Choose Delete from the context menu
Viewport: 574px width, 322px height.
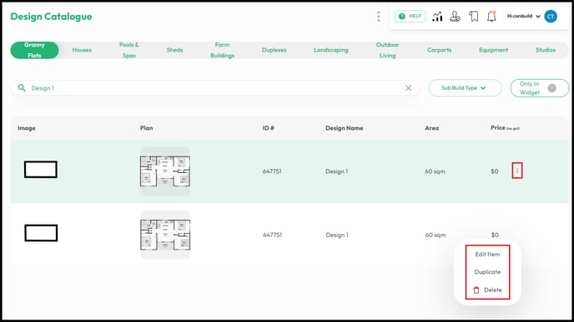tap(487, 290)
